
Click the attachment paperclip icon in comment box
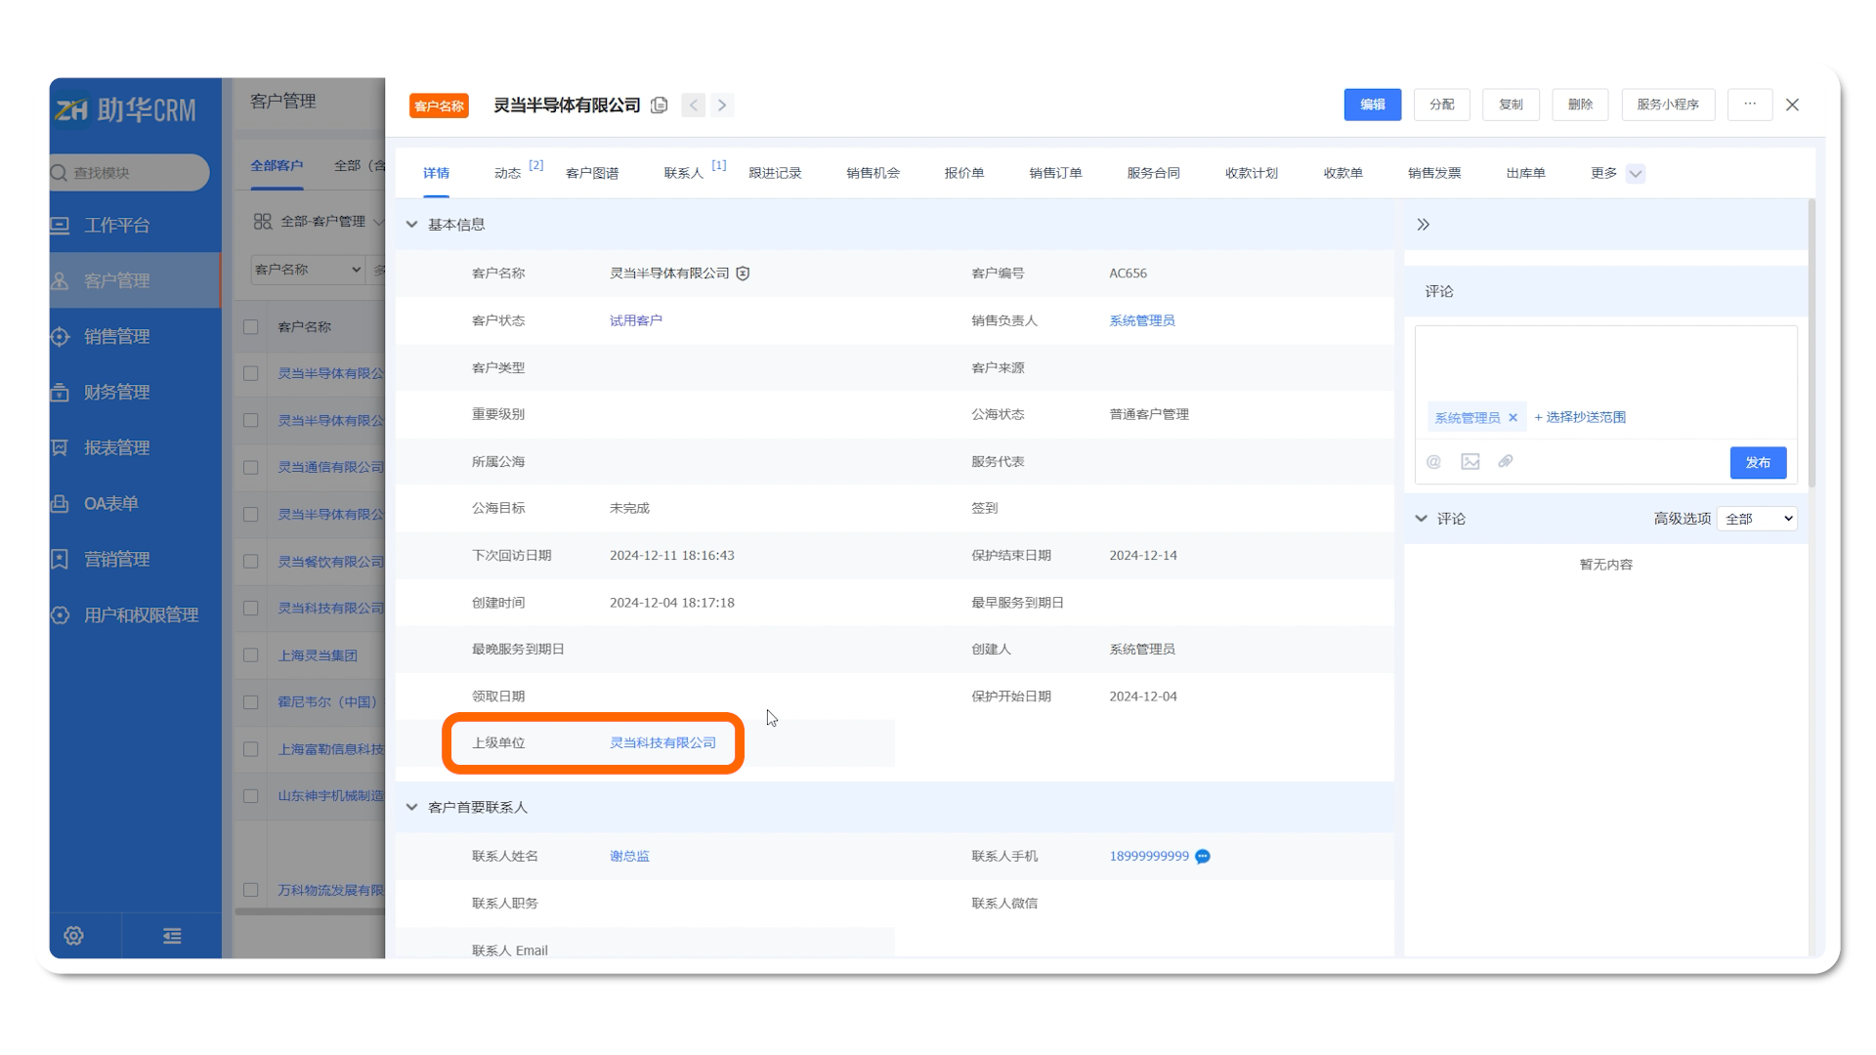tap(1506, 462)
